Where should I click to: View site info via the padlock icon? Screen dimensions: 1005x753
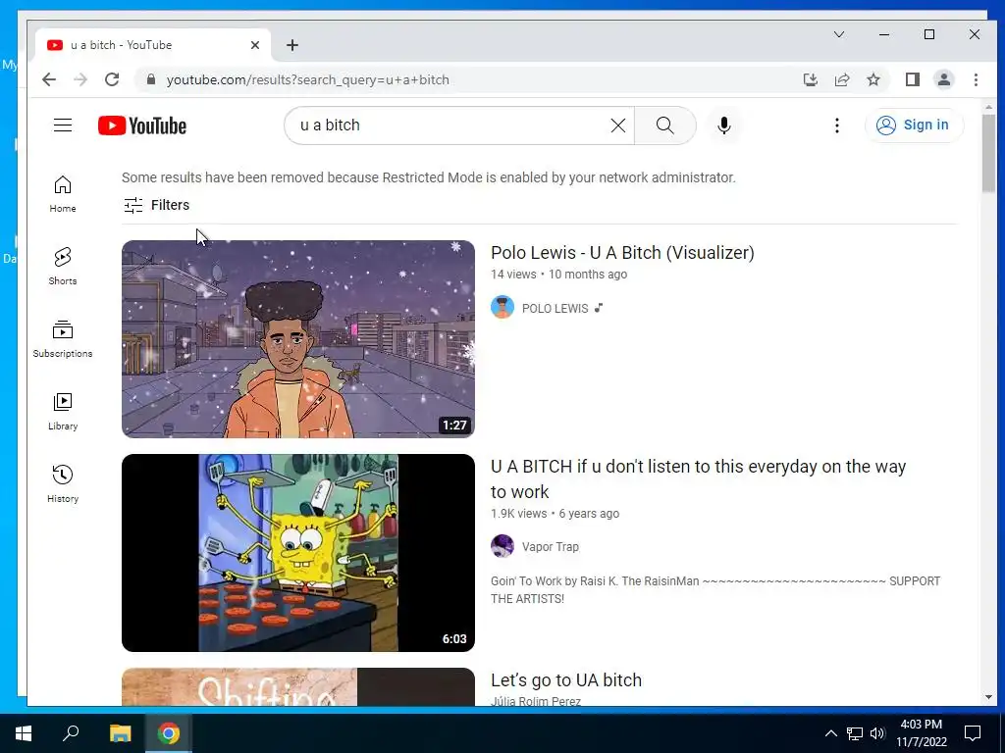[151, 79]
